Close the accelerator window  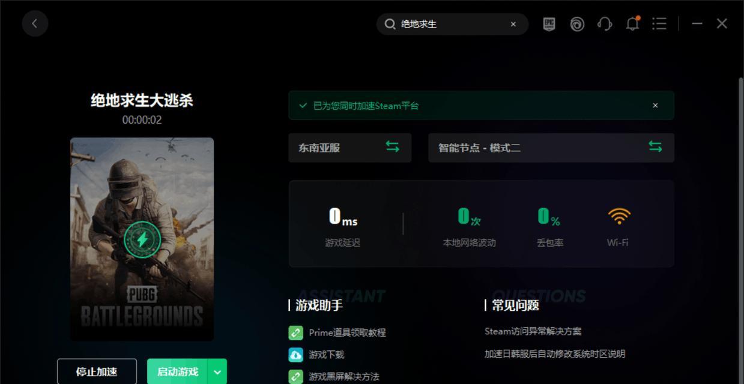(722, 23)
